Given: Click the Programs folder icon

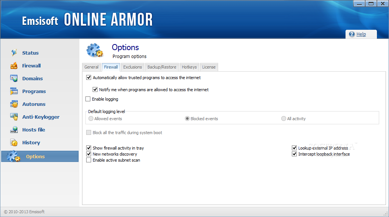Looking at the screenshot, I should point(14,91).
